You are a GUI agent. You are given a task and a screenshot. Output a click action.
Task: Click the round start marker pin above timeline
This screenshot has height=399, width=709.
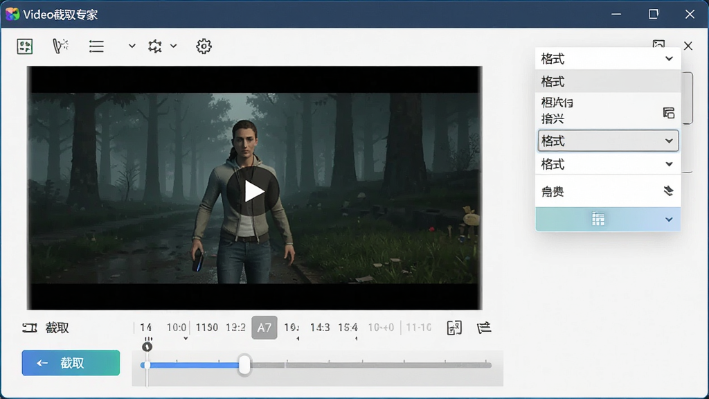[147, 347]
